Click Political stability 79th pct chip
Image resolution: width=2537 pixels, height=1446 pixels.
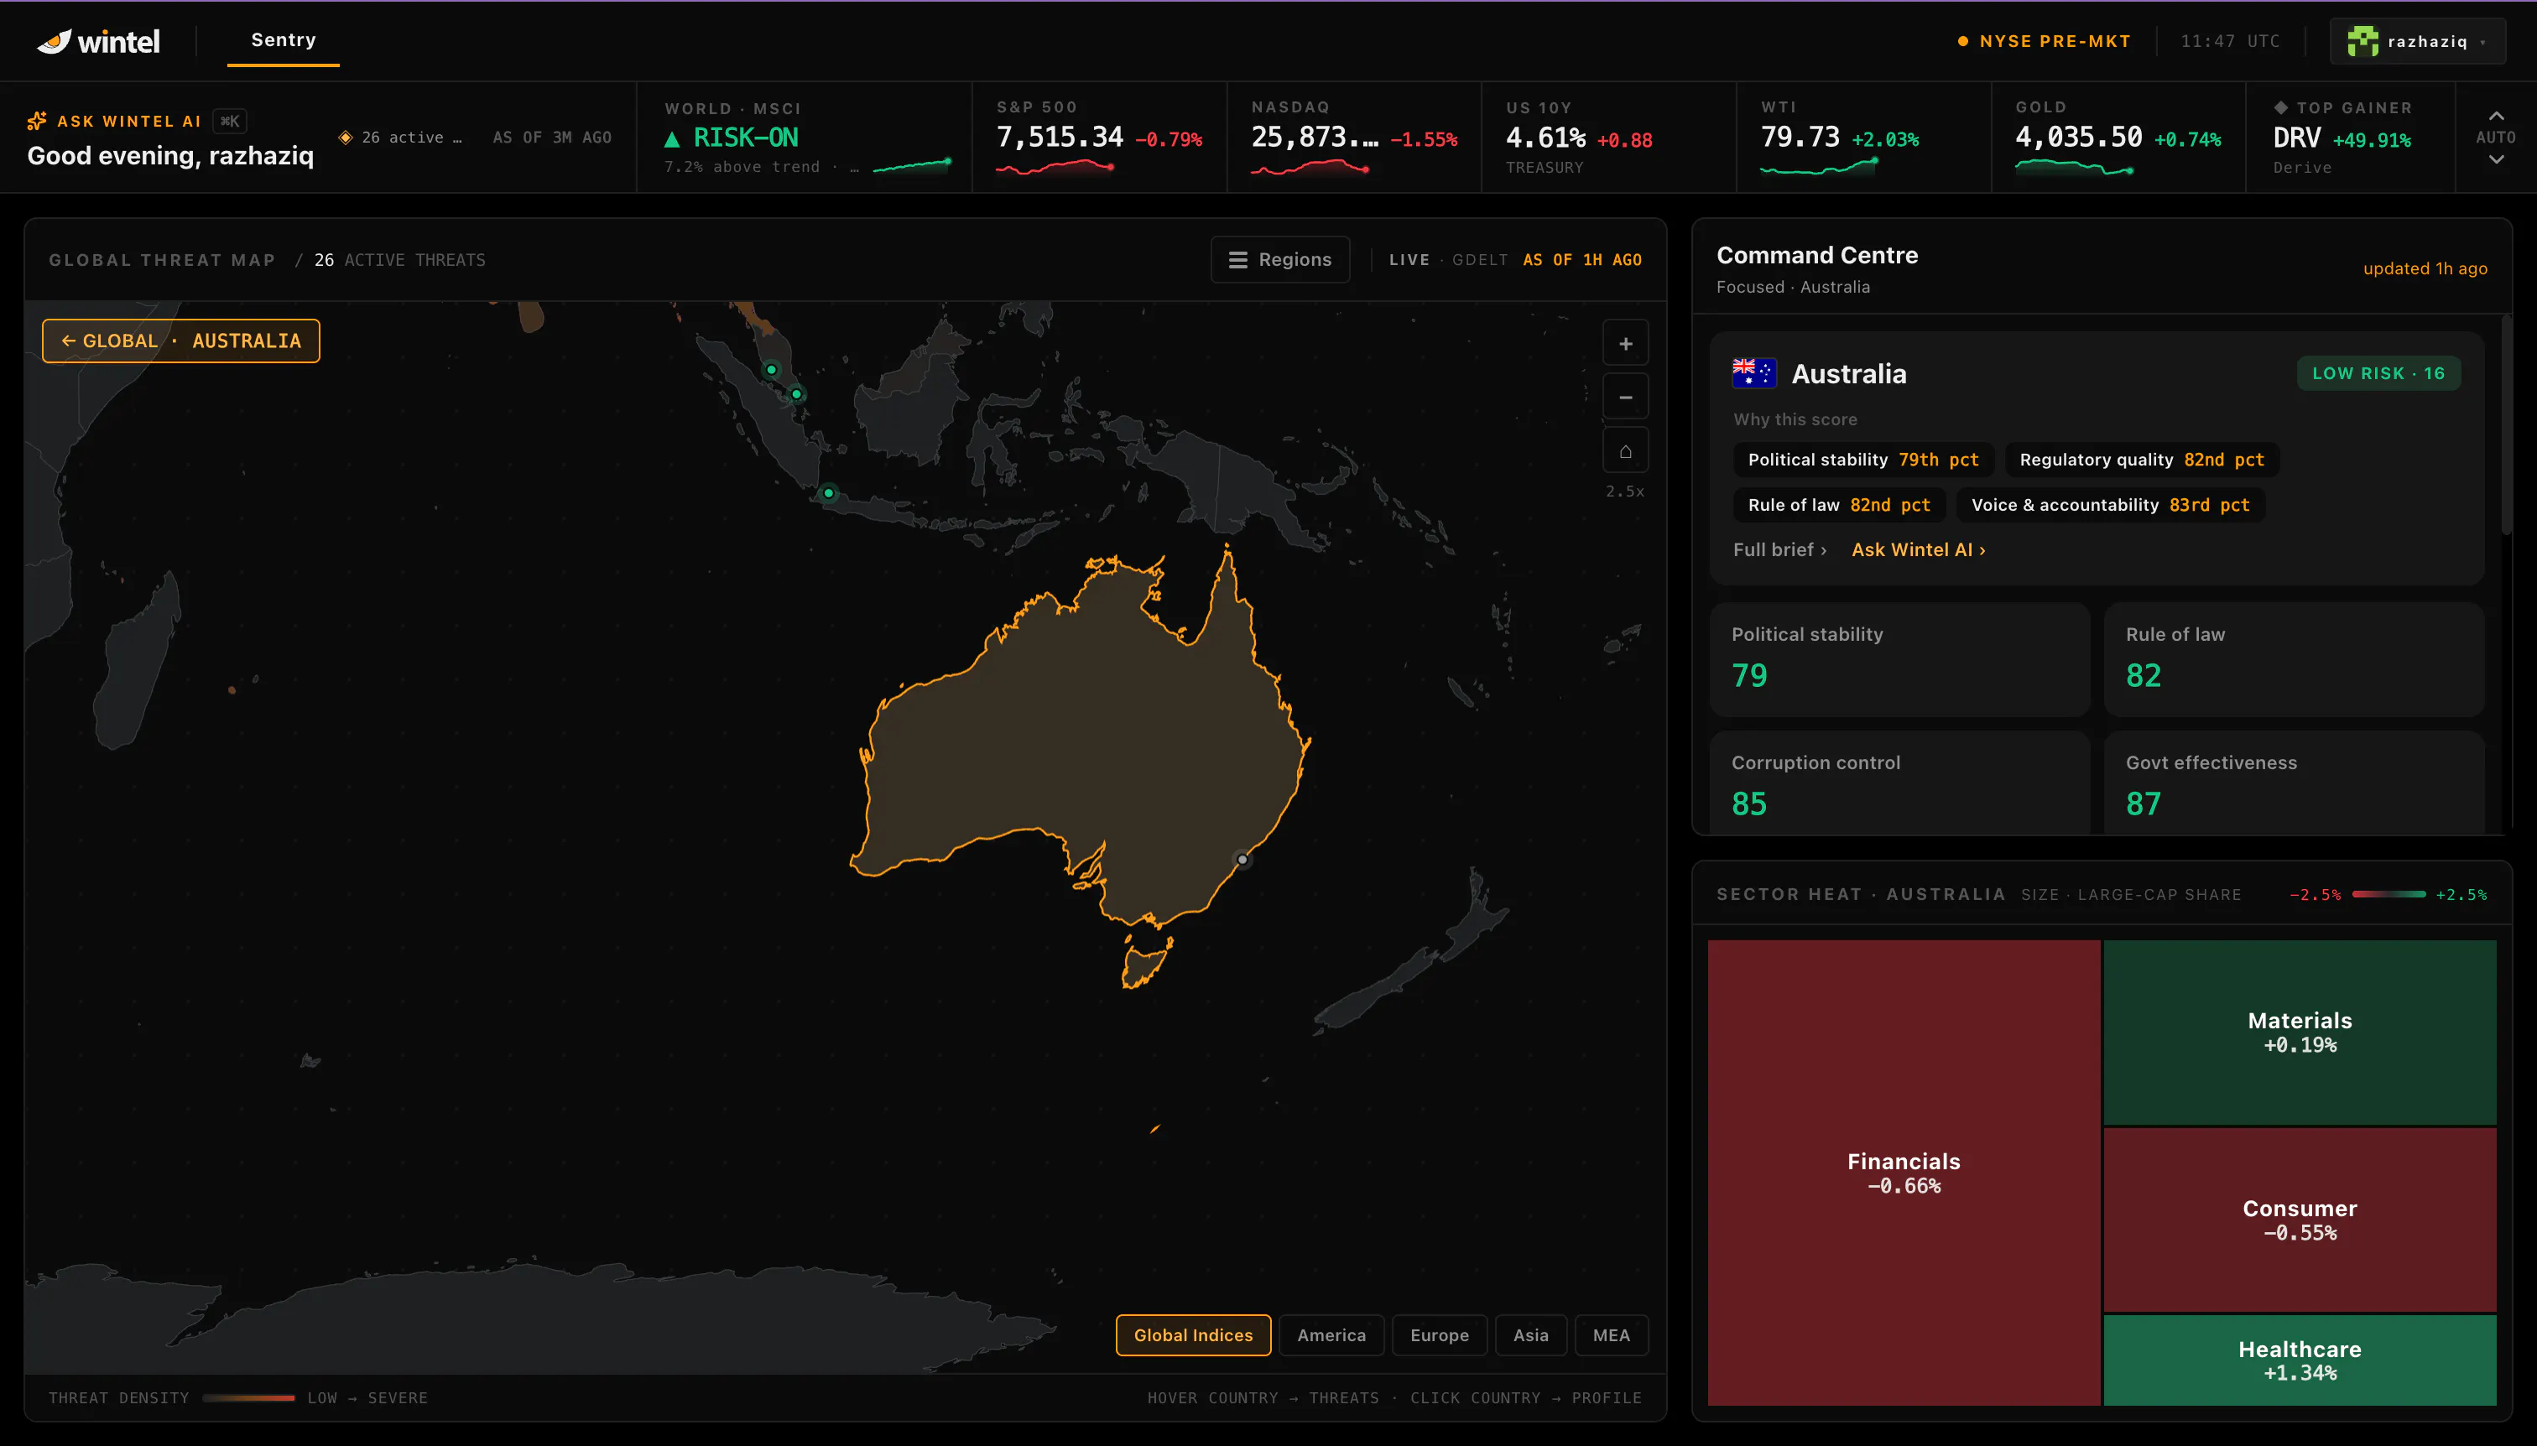pyautogui.click(x=1863, y=460)
